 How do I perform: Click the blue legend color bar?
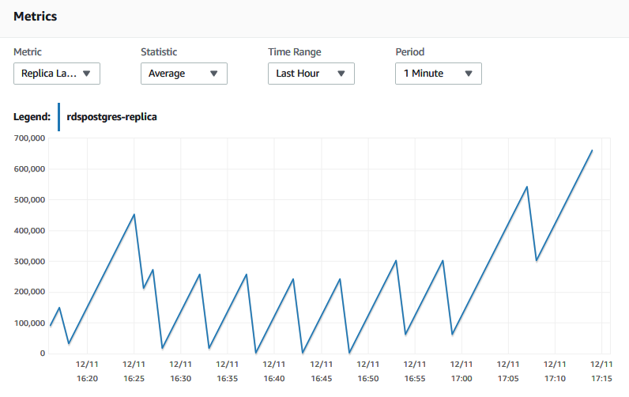point(59,117)
